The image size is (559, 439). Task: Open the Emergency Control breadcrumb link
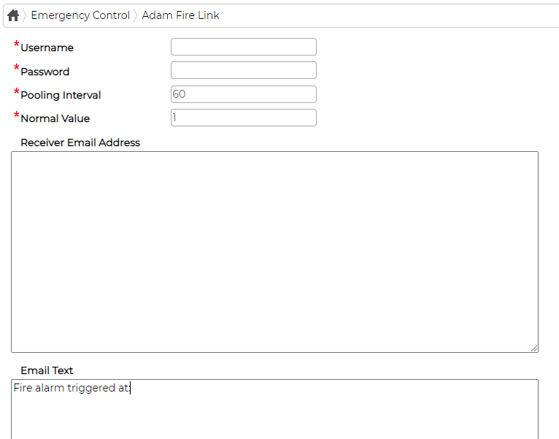pos(80,15)
